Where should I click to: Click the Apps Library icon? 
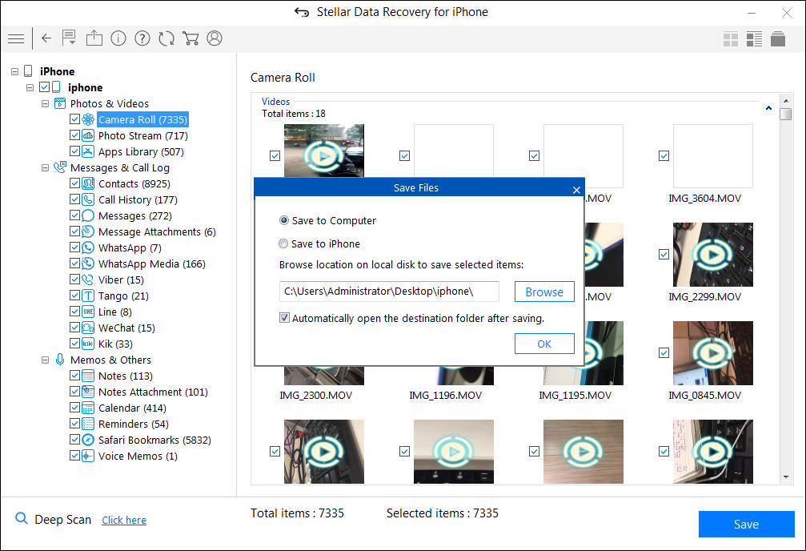point(88,152)
